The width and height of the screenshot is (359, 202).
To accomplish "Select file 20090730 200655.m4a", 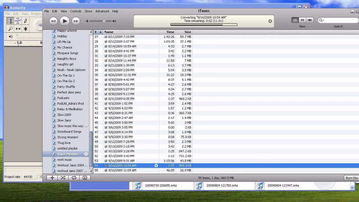I will pyautogui.click(x=161, y=185).
